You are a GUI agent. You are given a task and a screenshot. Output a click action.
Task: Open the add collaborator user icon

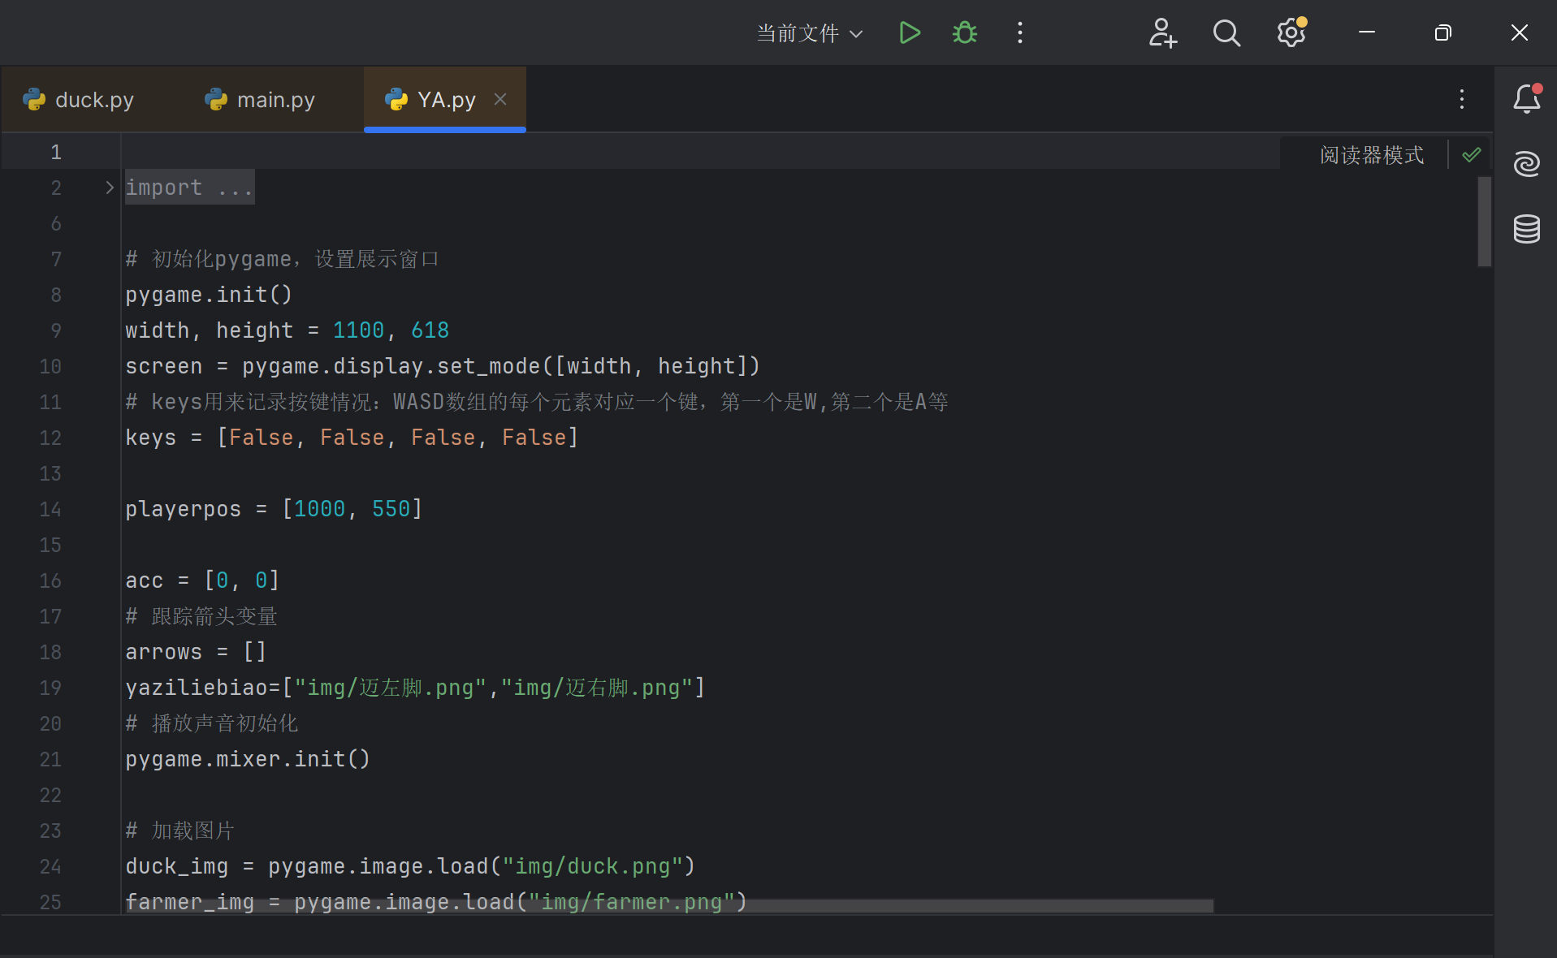click(x=1162, y=32)
